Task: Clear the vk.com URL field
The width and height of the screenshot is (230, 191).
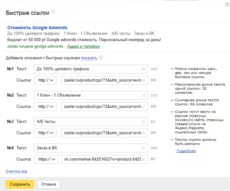Action: coord(144,159)
